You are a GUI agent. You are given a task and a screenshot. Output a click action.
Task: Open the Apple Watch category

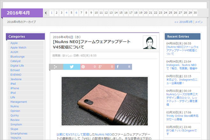tap(18, 48)
